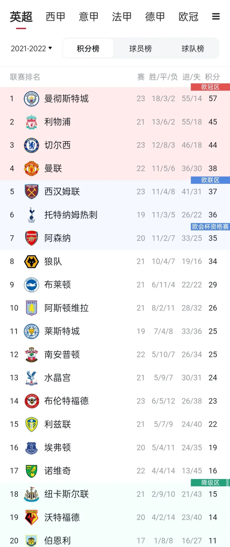The width and height of the screenshot is (230, 547).
Task: Open the 西甲 league tab
Action: pyautogui.click(x=55, y=17)
